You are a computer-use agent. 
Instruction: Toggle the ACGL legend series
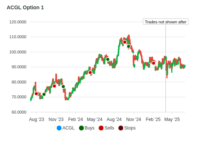[65, 128]
